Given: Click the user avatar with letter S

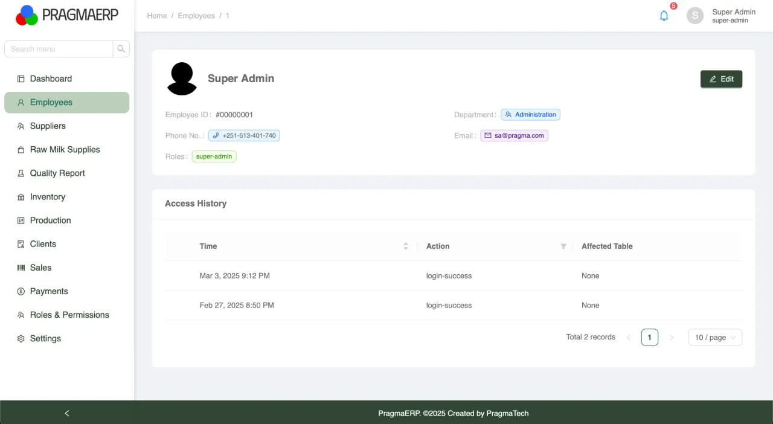Looking at the screenshot, I should [695, 16].
